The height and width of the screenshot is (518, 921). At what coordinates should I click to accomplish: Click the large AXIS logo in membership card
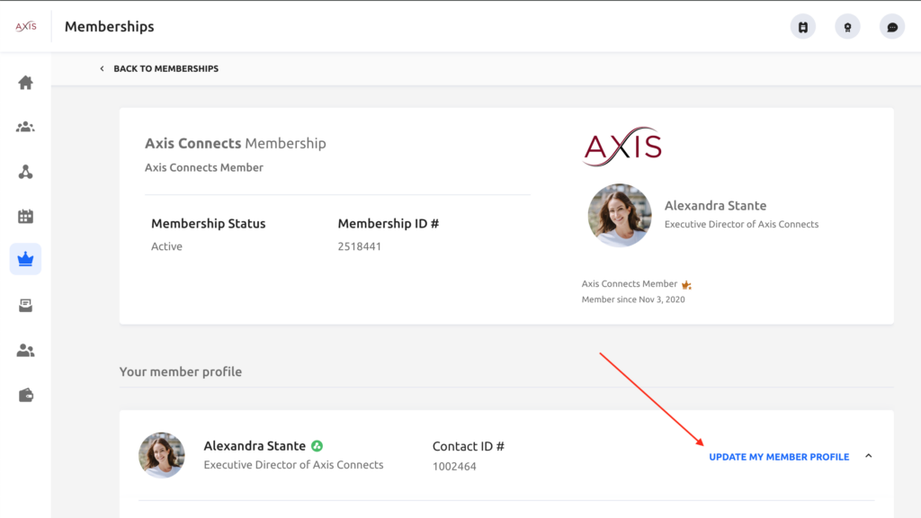(x=622, y=147)
